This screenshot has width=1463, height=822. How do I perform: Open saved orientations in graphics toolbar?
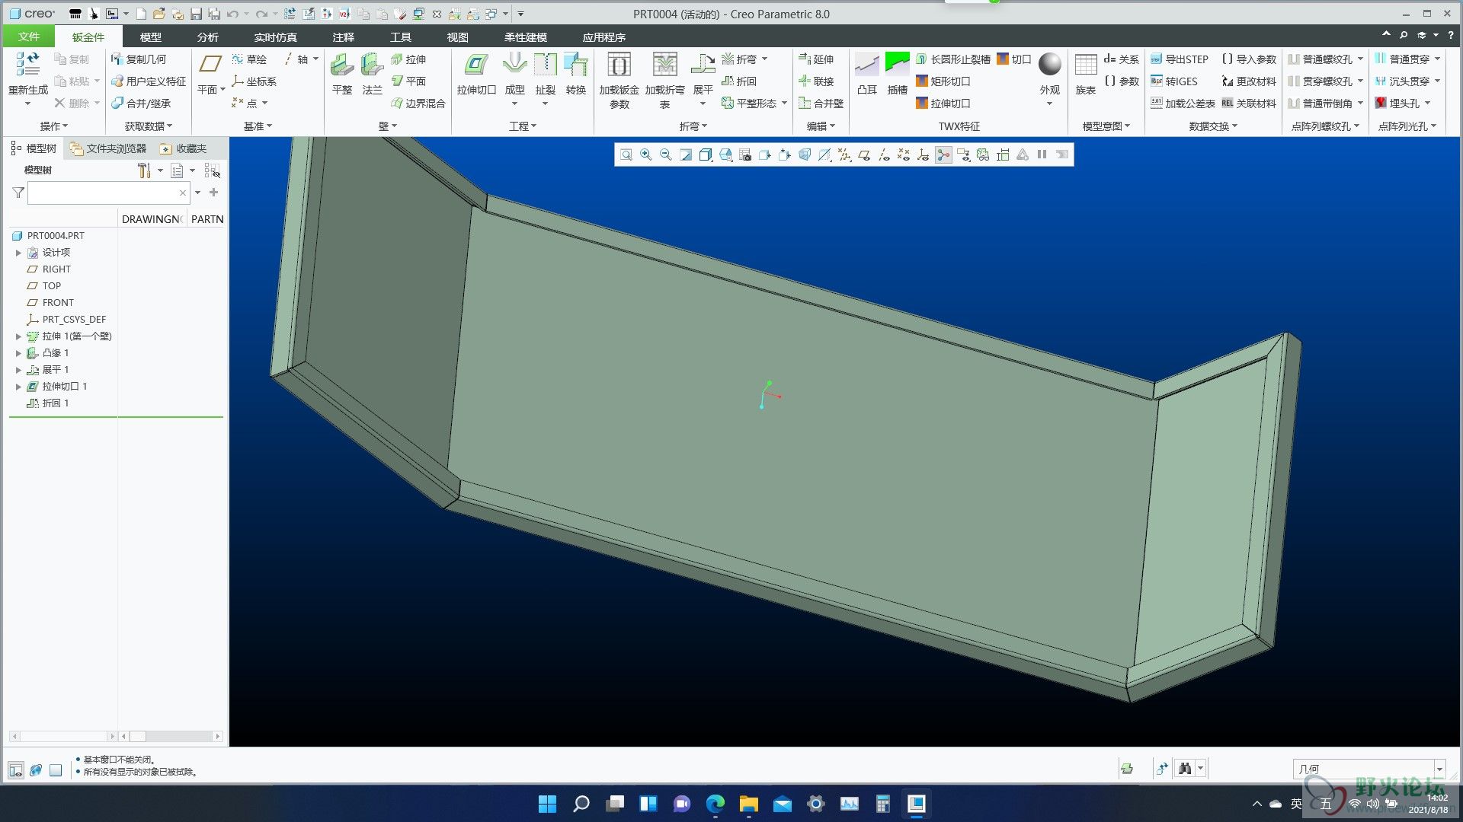click(725, 155)
